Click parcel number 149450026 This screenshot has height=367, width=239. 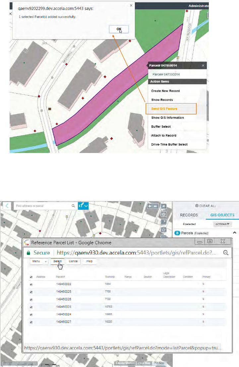[64, 299]
